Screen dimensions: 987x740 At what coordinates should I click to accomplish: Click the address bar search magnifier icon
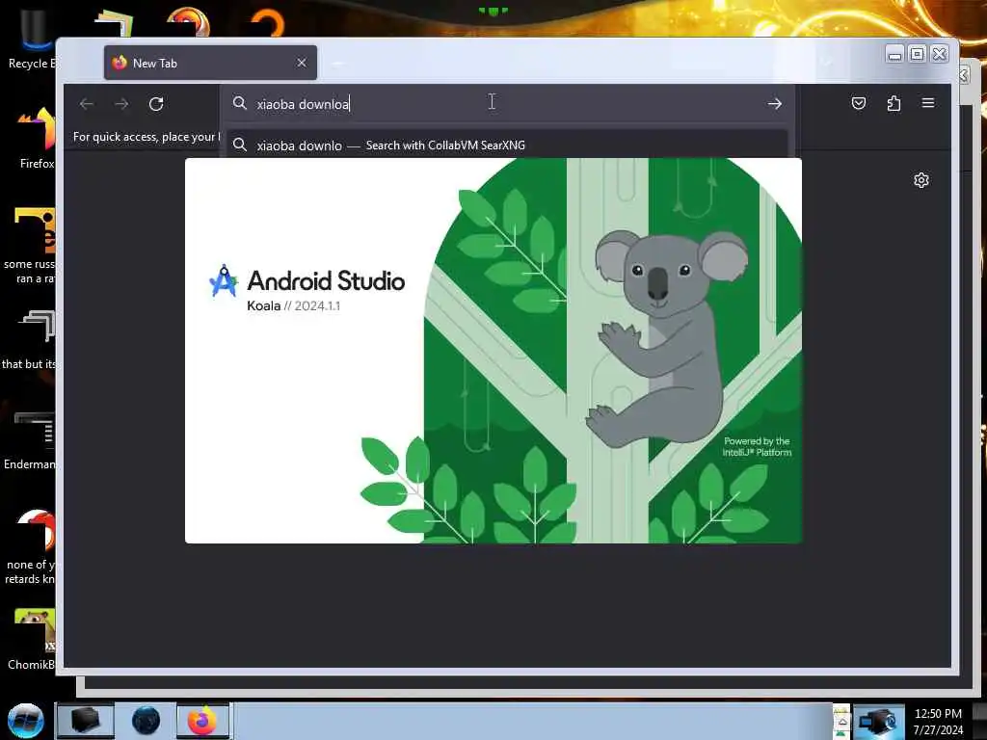click(x=239, y=103)
